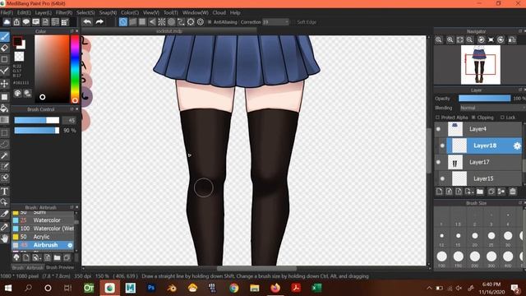Turn off snap using blue circle-slash icon
The image size is (526, 296).
[x=123, y=22]
